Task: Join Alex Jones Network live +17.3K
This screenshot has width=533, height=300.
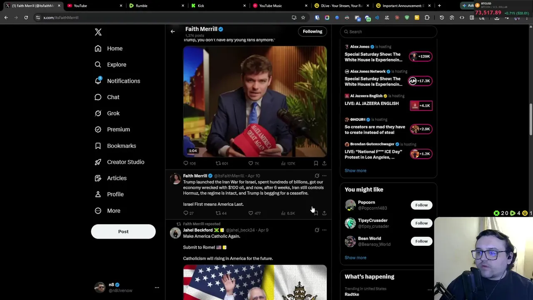Action: tap(421, 81)
